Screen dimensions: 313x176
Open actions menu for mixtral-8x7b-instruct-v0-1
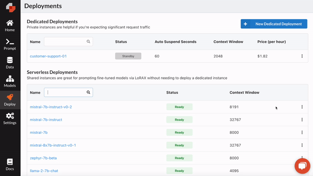click(x=302, y=145)
